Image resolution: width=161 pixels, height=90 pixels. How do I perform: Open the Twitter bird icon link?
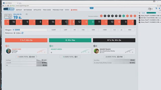coord(159,8)
